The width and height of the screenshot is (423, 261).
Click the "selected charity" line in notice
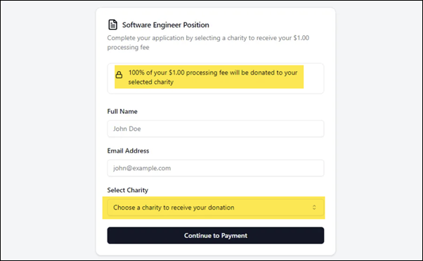(x=151, y=82)
